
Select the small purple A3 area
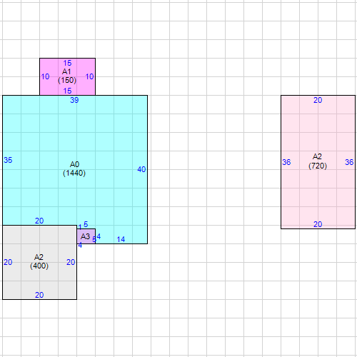86,236
